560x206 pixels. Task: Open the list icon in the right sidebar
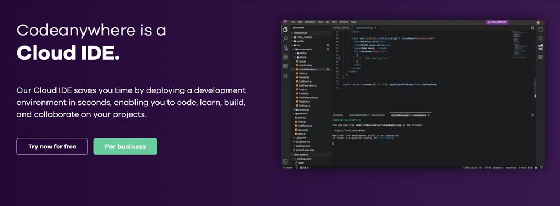click(540, 57)
